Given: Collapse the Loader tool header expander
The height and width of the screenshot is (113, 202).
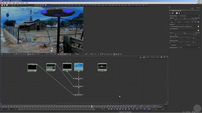Looking at the screenshot, I should click(x=170, y=11).
